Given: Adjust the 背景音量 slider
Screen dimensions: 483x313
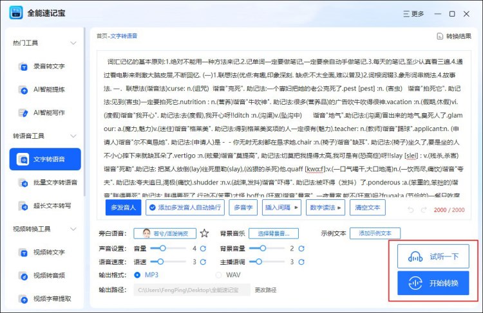Looking at the screenshot, I should 267,249.
